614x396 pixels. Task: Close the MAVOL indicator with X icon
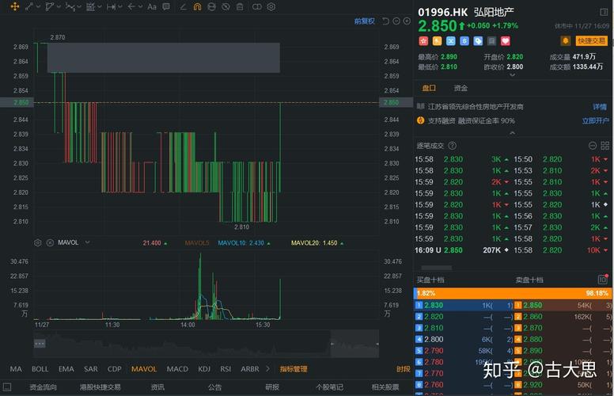[50, 242]
